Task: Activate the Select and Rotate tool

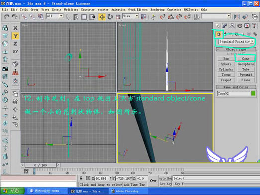Action: pyautogui.click(x=110, y=17)
